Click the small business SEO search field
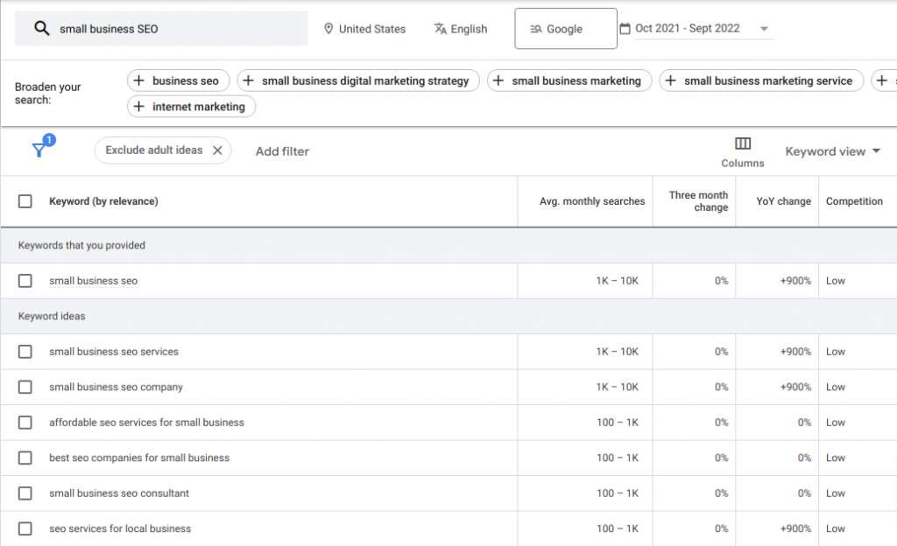The width and height of the screenshot is (897, 546). click(161, 29)
